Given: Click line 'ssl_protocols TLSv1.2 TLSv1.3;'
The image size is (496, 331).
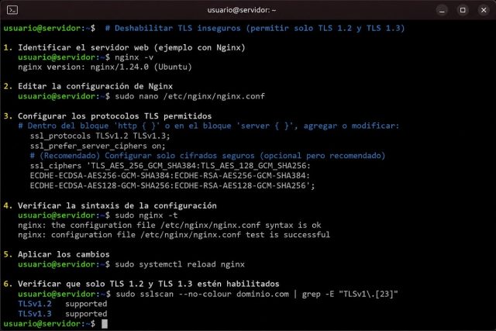Looking at the screenshot, I should (100, 136).
